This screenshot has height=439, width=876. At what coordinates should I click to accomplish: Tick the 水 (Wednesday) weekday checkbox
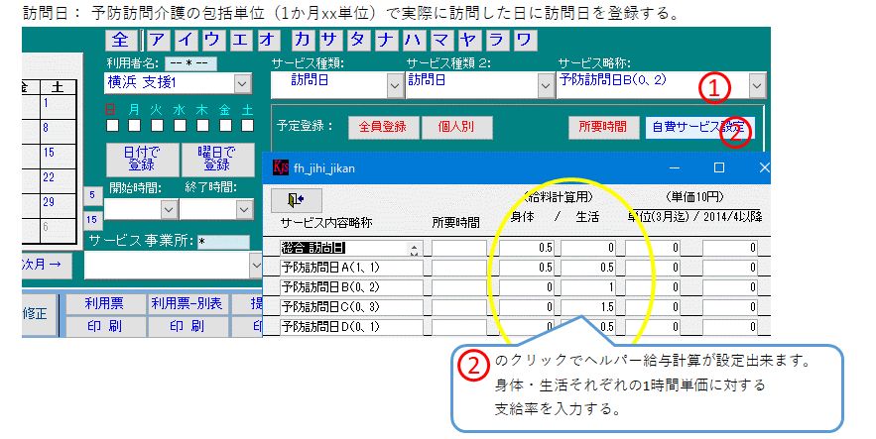click(x=181, y=126)
